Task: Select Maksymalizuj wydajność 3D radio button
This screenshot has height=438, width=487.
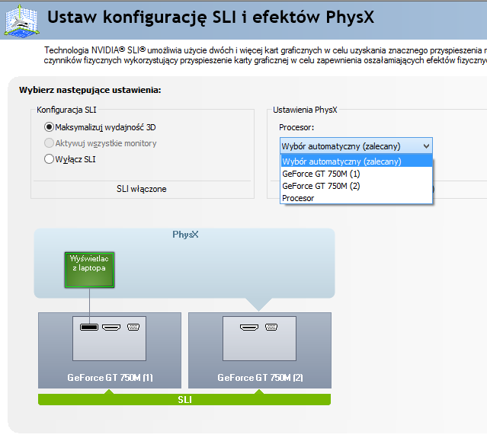Action: 49,127
